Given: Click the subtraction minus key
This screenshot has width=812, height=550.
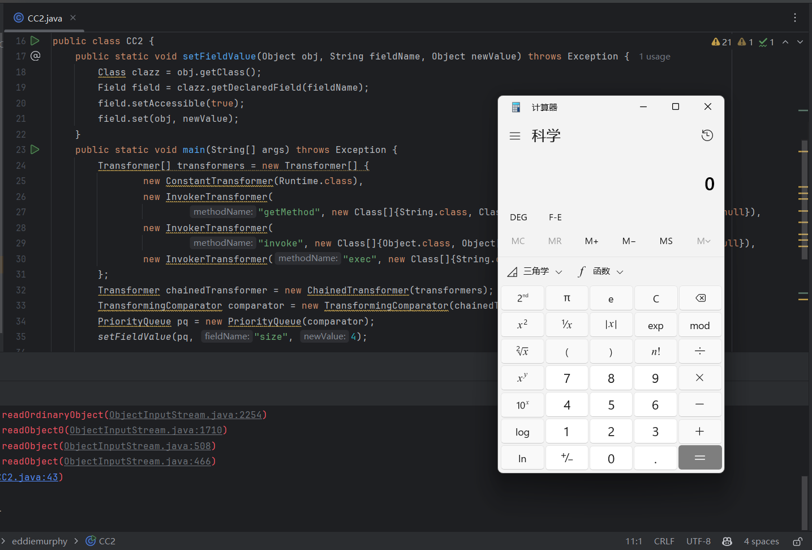Looking at the screenshot, I should pos(700,404).
